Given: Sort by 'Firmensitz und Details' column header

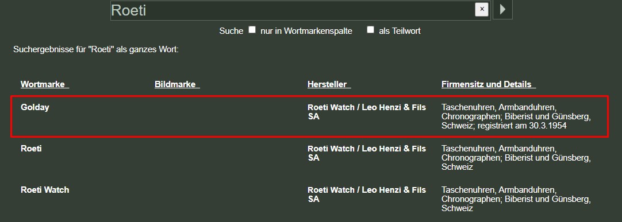Looking at the screenshot, I should tap(488, 84).
